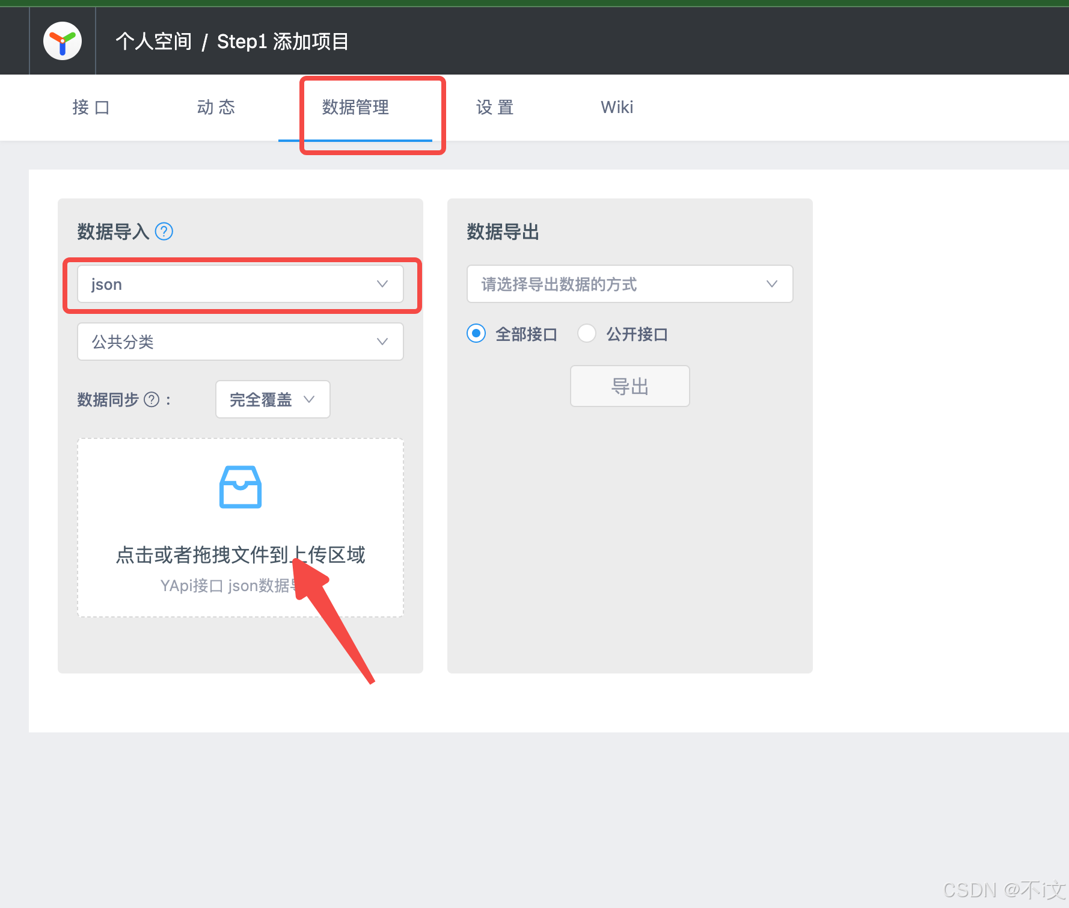The image size is (1069, 908).
Task: Click the 导出 button under 数据导出 panel
Action: coord(629,386)
